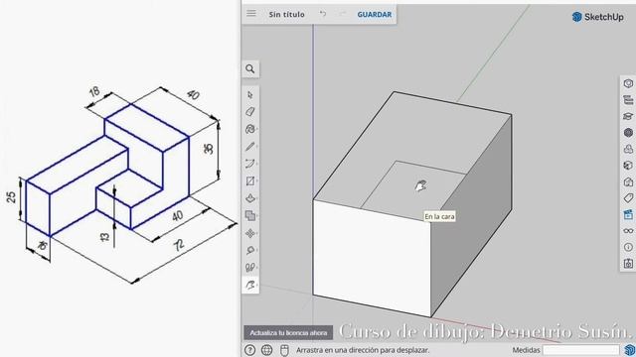Screen dimensions: 636x357
Task: Click the Medidas label
Action: (x=526, y=350)
